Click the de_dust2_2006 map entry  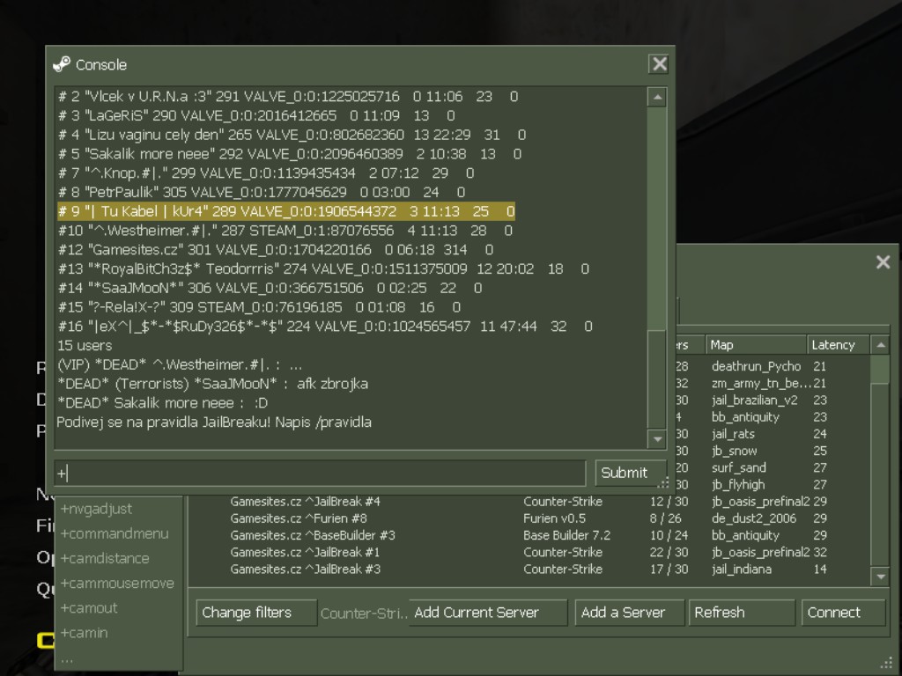754,518
